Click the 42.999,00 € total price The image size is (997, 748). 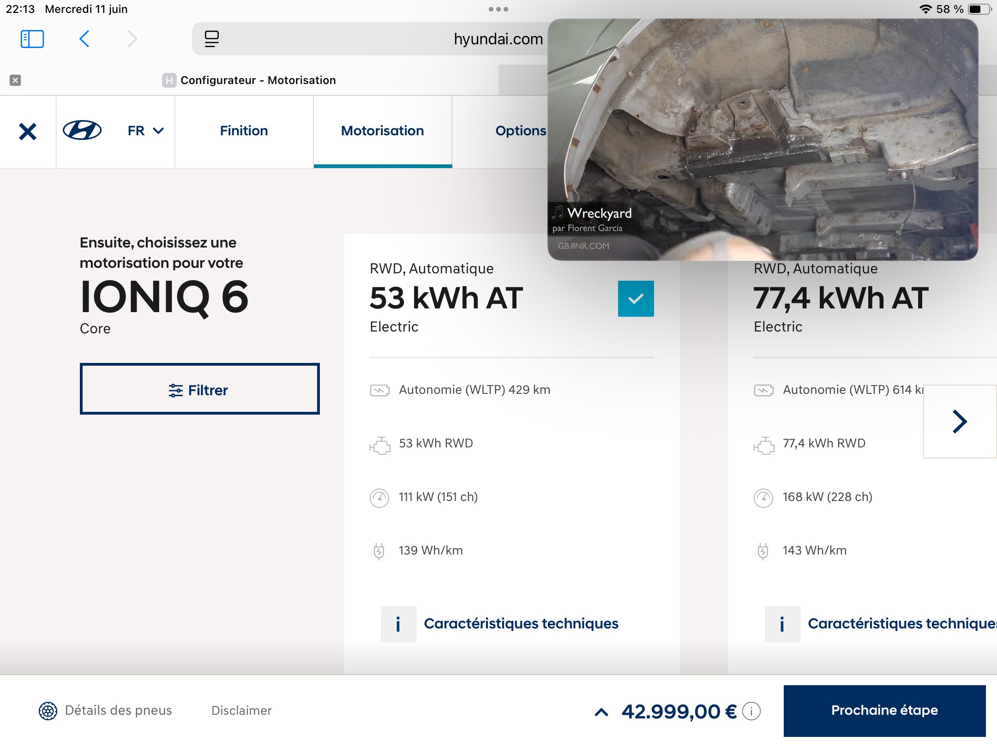[x=679, y=712]
